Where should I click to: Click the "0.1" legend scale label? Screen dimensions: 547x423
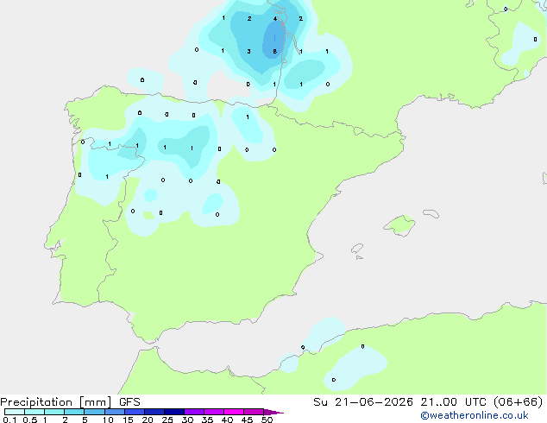(9, 420)
